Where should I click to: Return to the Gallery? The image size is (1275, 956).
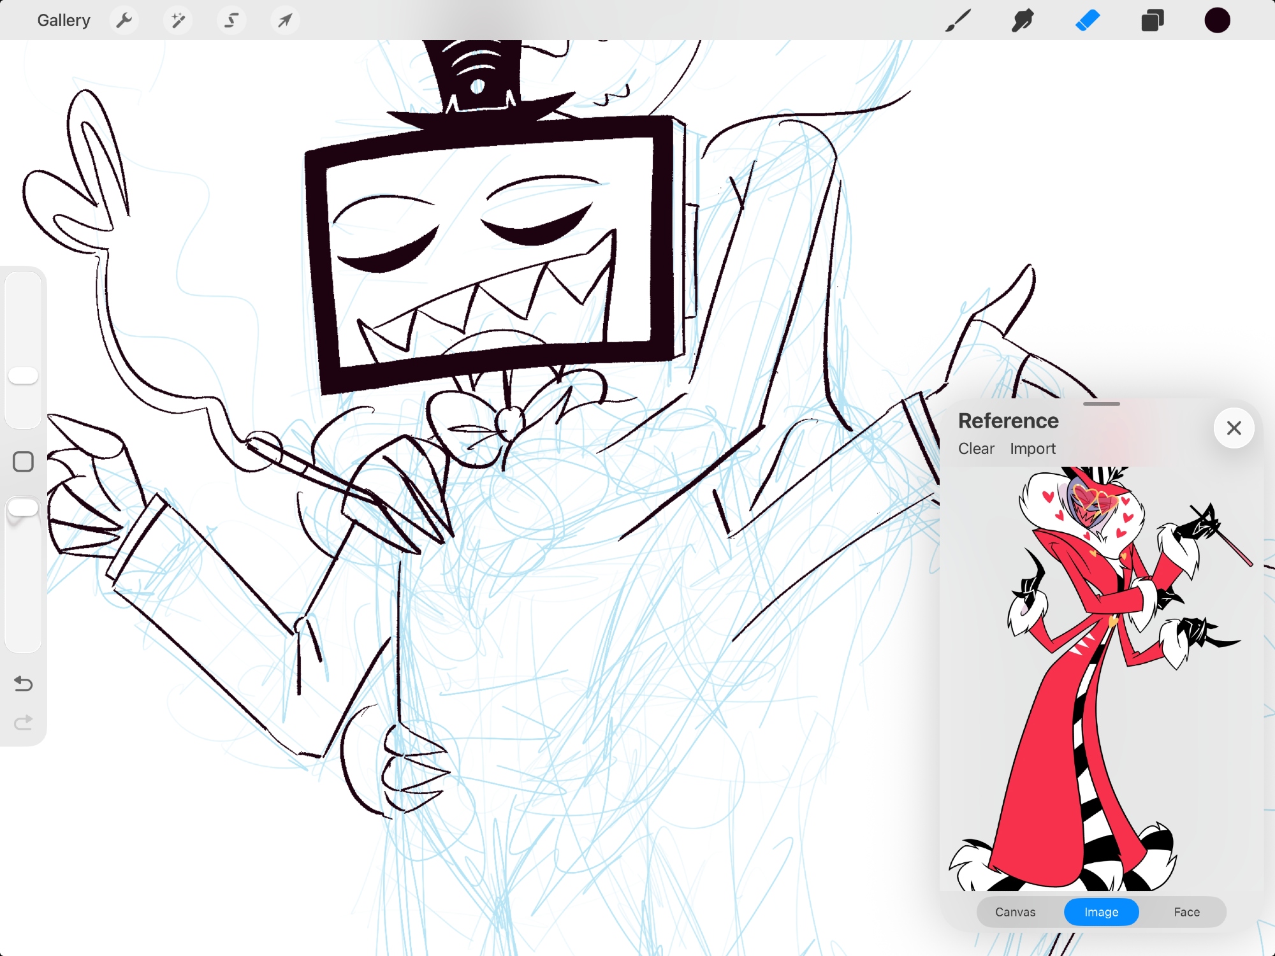64,20
